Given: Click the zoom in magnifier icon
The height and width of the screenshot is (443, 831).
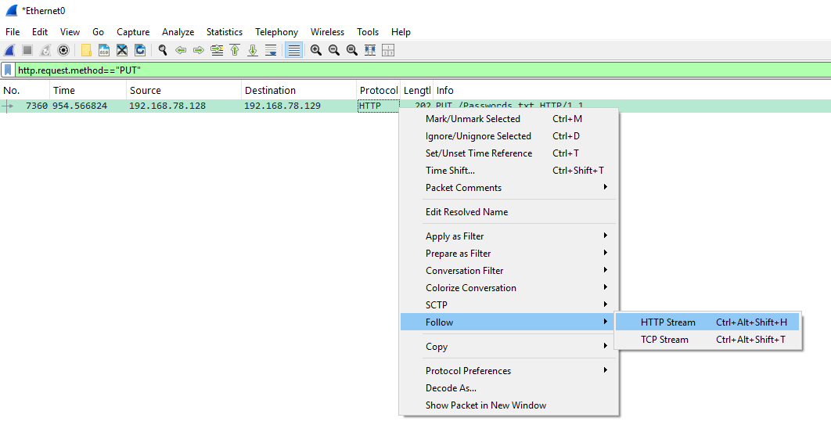Looking at the screenshot, I should coord(316,50).
